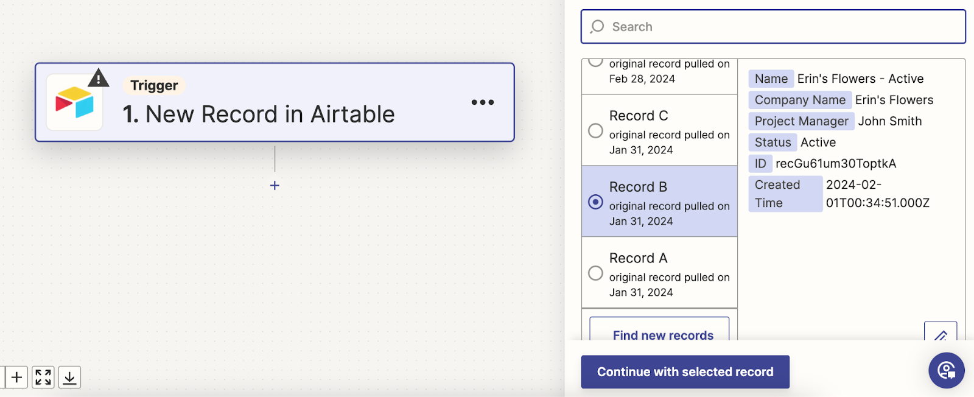
Task: Click the Record C title text
Action: pos(639,116)
